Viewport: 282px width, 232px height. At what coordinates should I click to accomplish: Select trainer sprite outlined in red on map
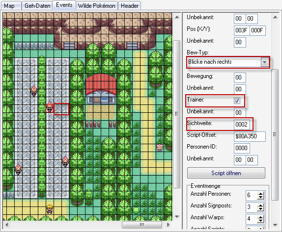49,107
